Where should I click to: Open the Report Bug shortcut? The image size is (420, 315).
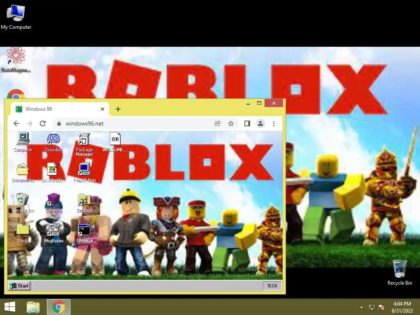click(84, 173)
